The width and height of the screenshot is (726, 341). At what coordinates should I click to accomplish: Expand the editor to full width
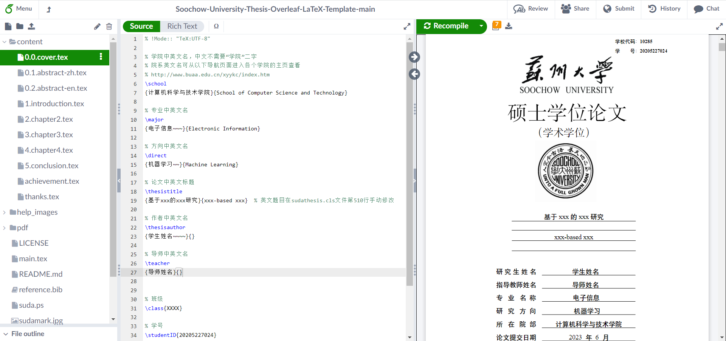click(x=407, y=26)
